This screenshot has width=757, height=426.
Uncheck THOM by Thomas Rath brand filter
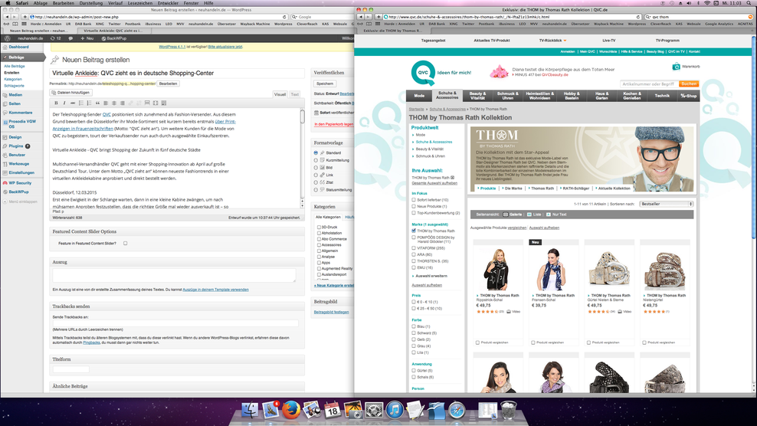coord(414,231)
